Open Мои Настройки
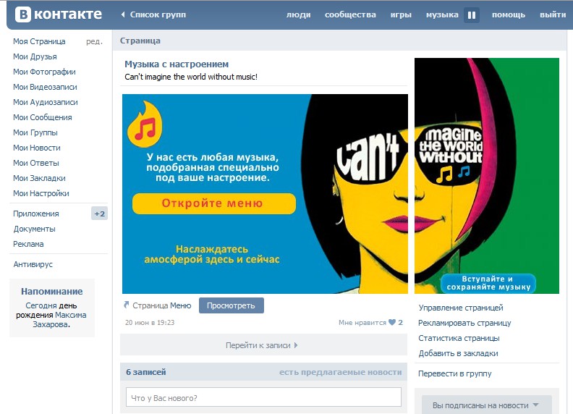 [x=41, y=193]
